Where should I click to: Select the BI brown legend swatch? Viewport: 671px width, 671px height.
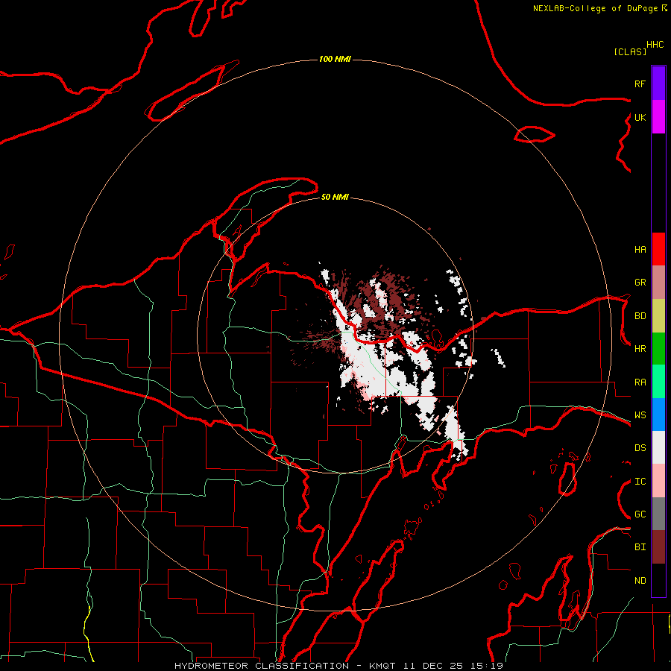(x=658, y=547)
